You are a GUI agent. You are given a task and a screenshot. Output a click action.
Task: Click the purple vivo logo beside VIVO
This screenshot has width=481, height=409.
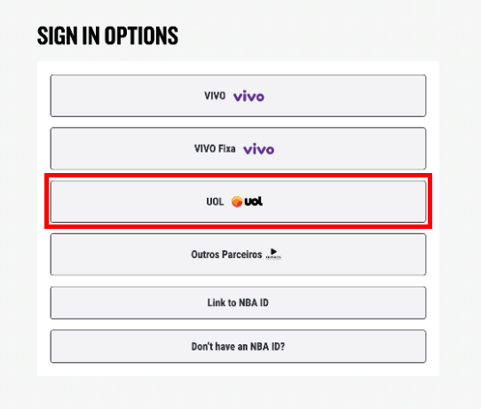point(248,97)
